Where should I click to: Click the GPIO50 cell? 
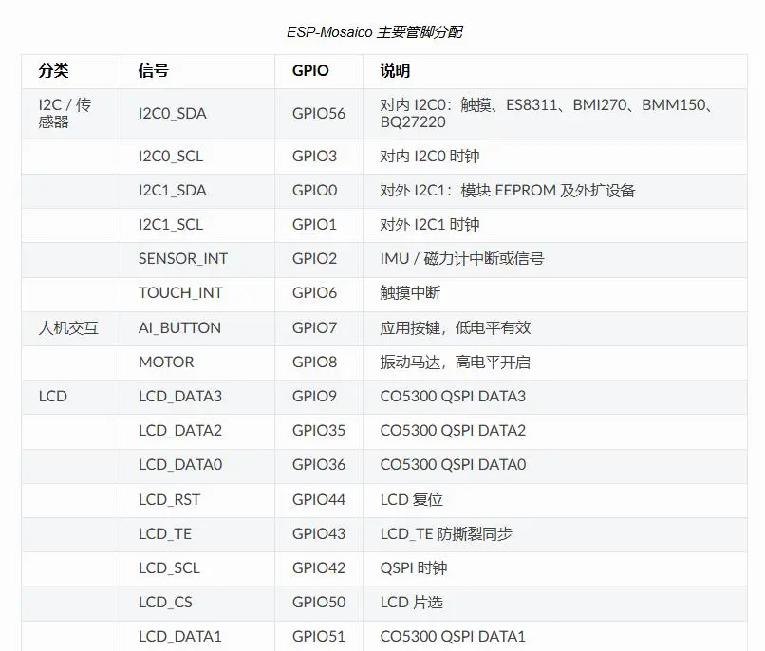(x=319, y=603)
